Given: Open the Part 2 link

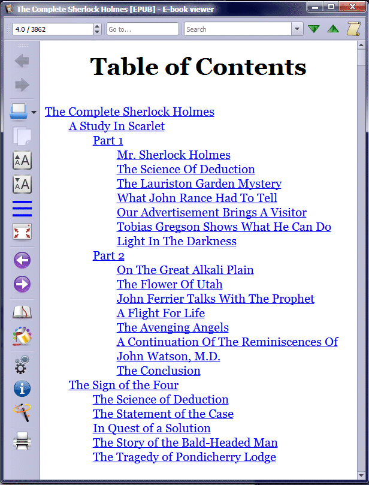Looking at the screenshot, I should pos(108,256).
